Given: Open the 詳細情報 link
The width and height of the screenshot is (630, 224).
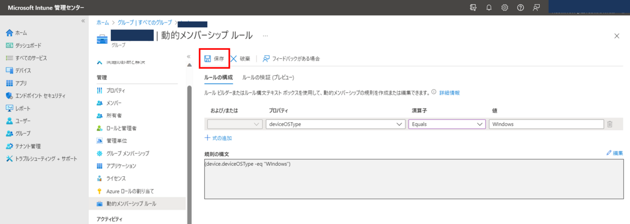Looking at the screenshot, I should pyautogui.click(x=450, y=92).
